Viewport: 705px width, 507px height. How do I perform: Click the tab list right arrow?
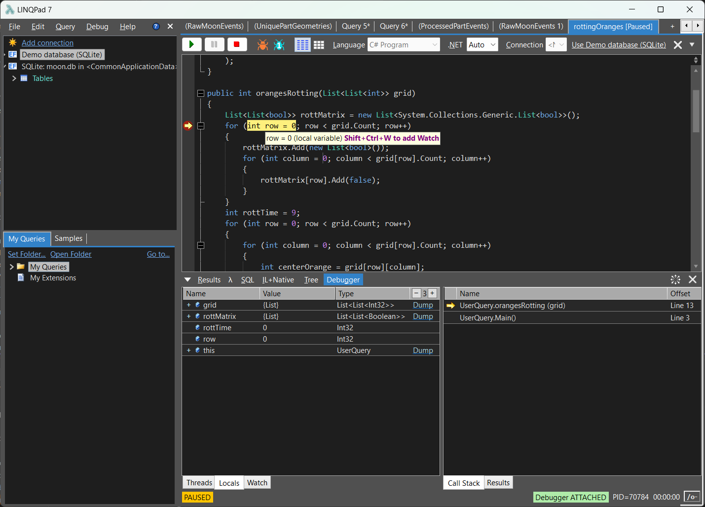698,26
